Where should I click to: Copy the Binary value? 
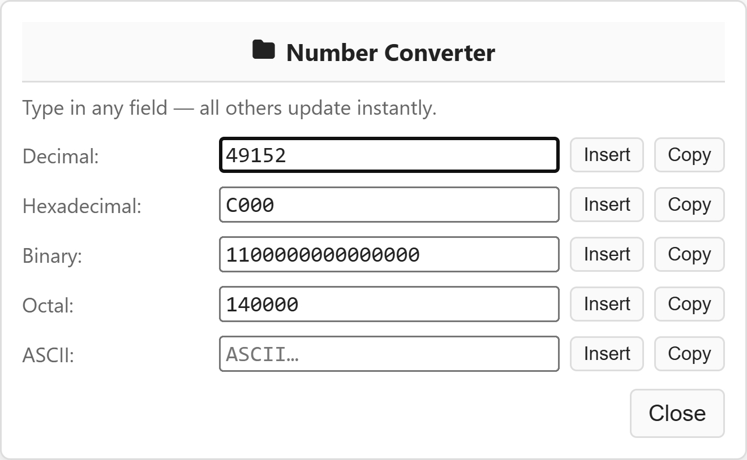pos(689,254)
